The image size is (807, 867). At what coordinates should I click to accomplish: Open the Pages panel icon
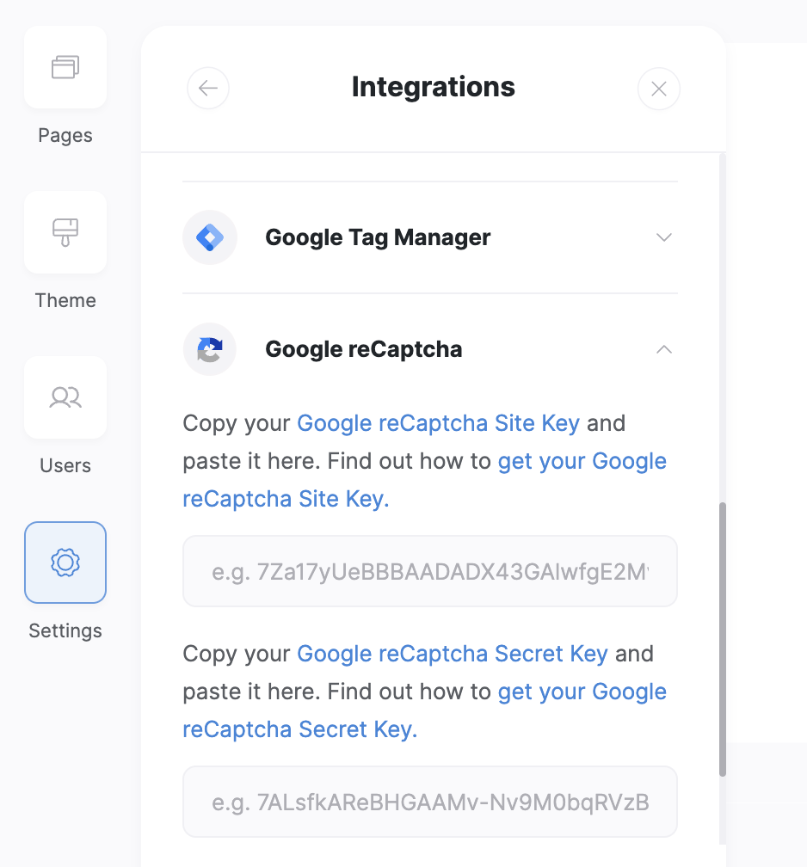click(65, 67)
